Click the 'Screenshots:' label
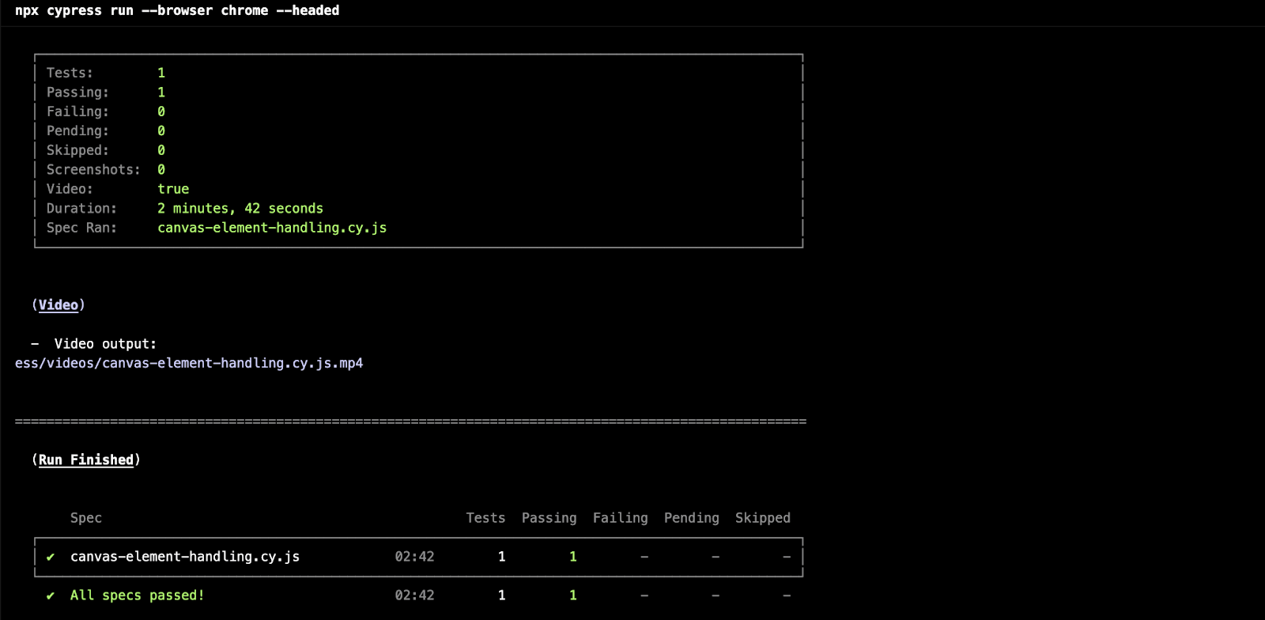This screenshot has height=620, width=1265. tap(93, 169)
